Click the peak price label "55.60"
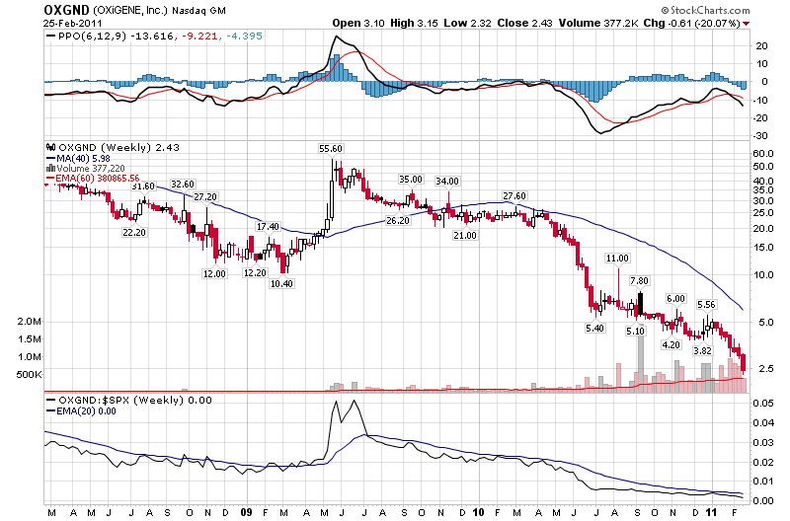The width and height of the screenshot is (790, 521). (331, 148)
